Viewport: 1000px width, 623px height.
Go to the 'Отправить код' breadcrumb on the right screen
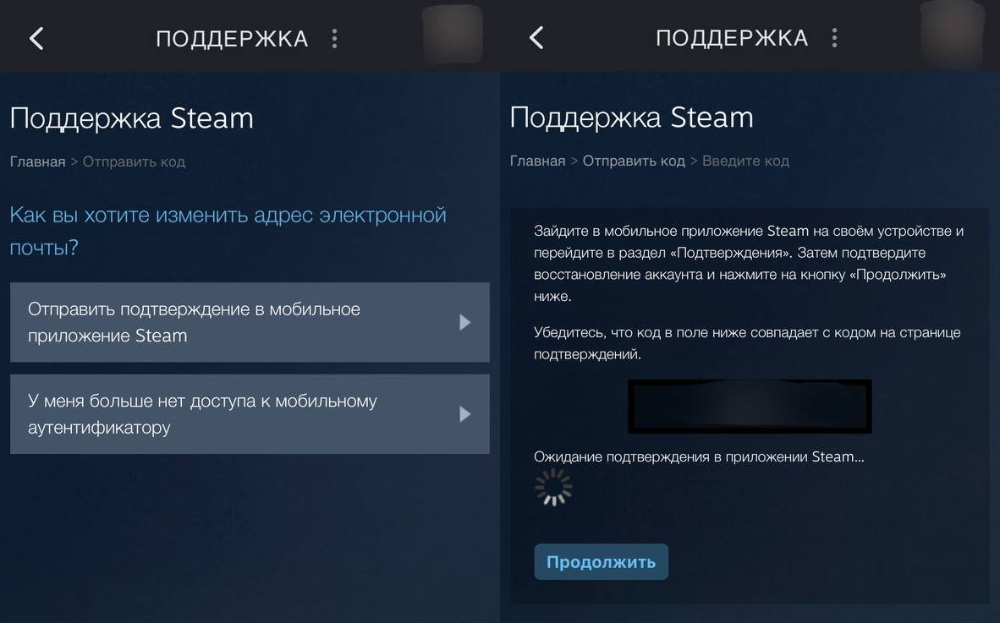pos(634,161)
